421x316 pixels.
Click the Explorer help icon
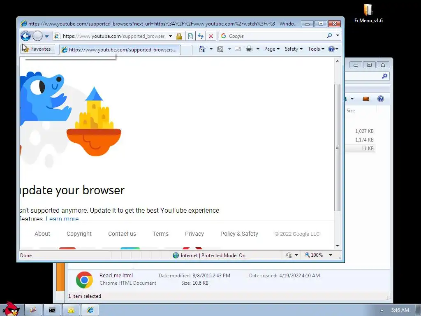[x=380, y=99]
